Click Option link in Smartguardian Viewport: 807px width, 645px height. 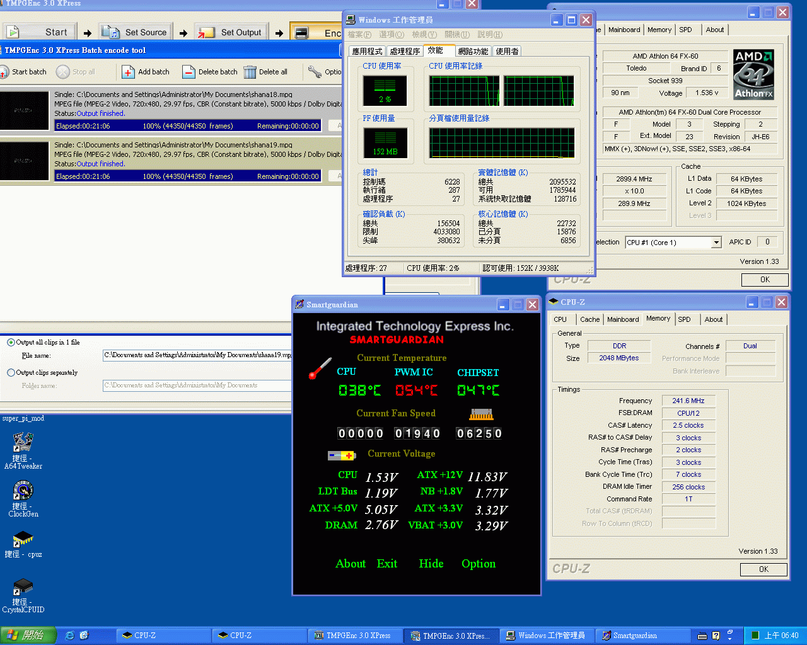(479, 564)
